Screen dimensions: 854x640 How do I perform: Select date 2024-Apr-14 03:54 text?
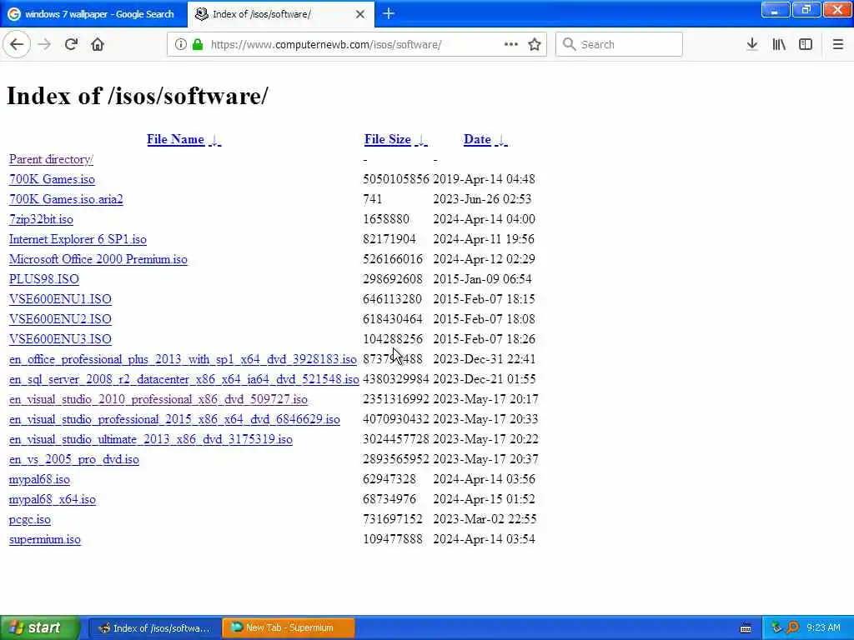pos(485,539)
